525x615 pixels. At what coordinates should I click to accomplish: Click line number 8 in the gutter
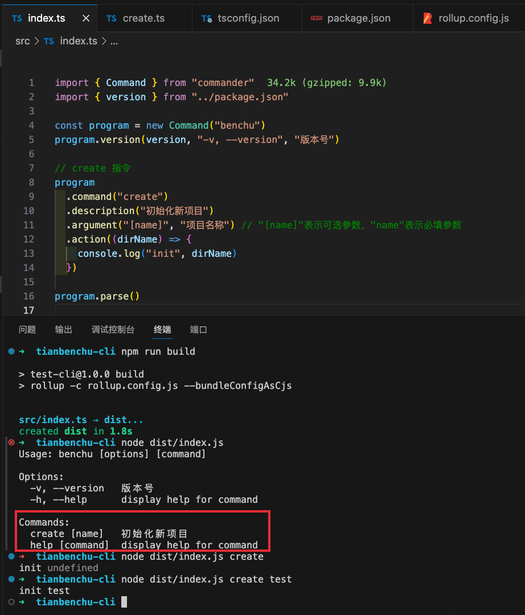[31, 182]
